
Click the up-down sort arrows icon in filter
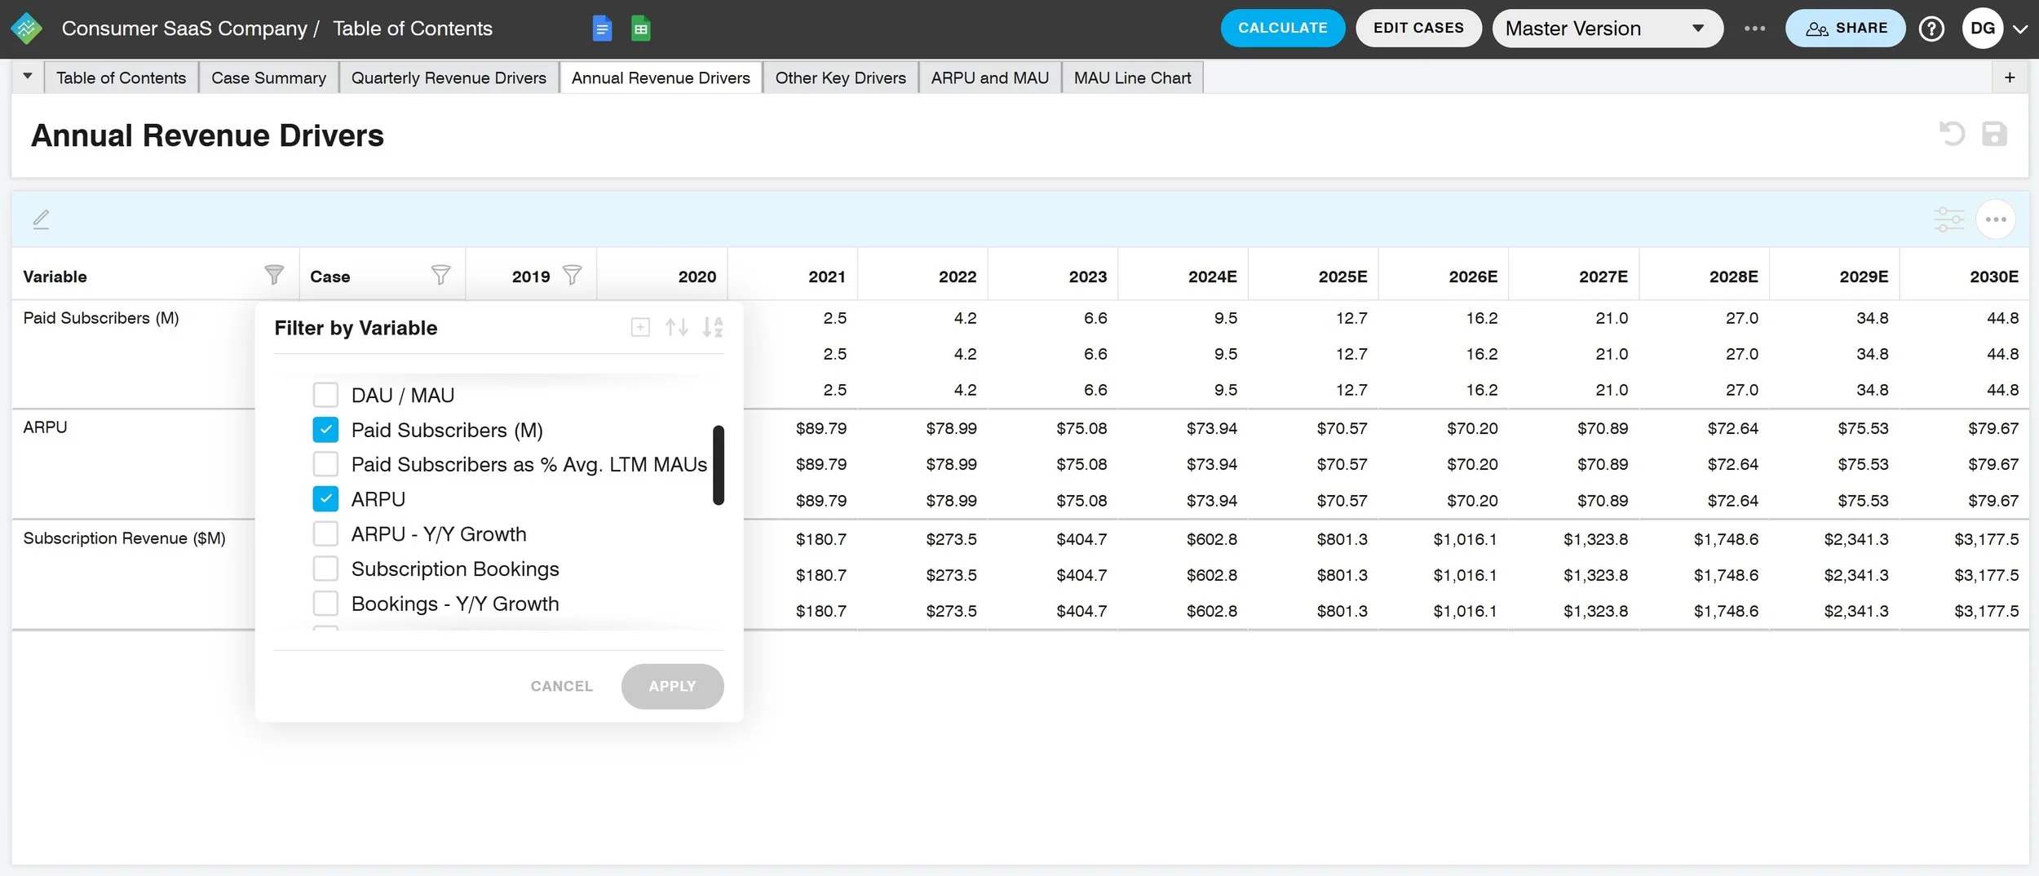click(676, 327)
